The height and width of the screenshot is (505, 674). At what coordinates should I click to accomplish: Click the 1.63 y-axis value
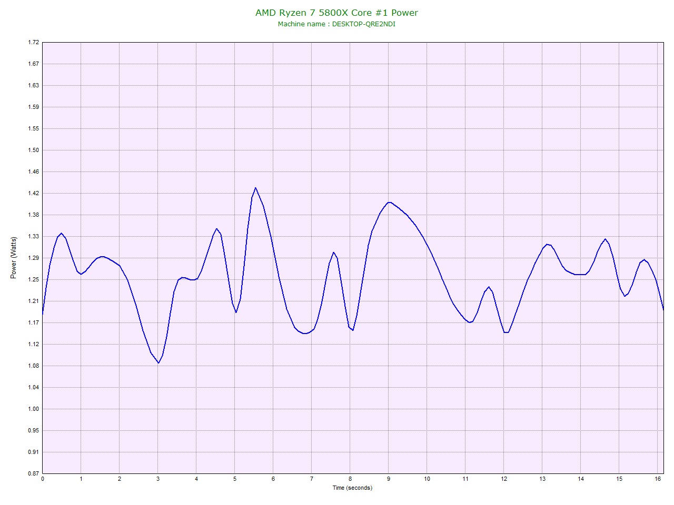(x=33, y=86)
